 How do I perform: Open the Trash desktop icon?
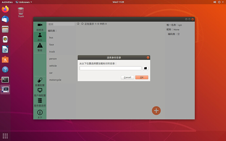point(21,12)
